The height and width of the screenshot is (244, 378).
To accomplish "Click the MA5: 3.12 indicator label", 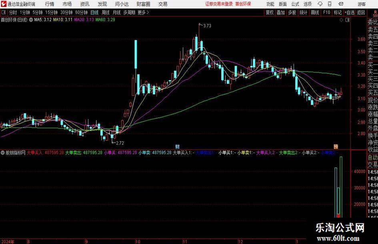I will click(x=43, y=20).
